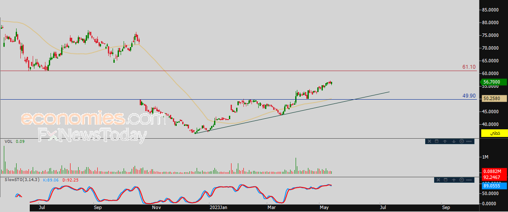
Task: Open more options for VOL panel
Action: point(469,141)
